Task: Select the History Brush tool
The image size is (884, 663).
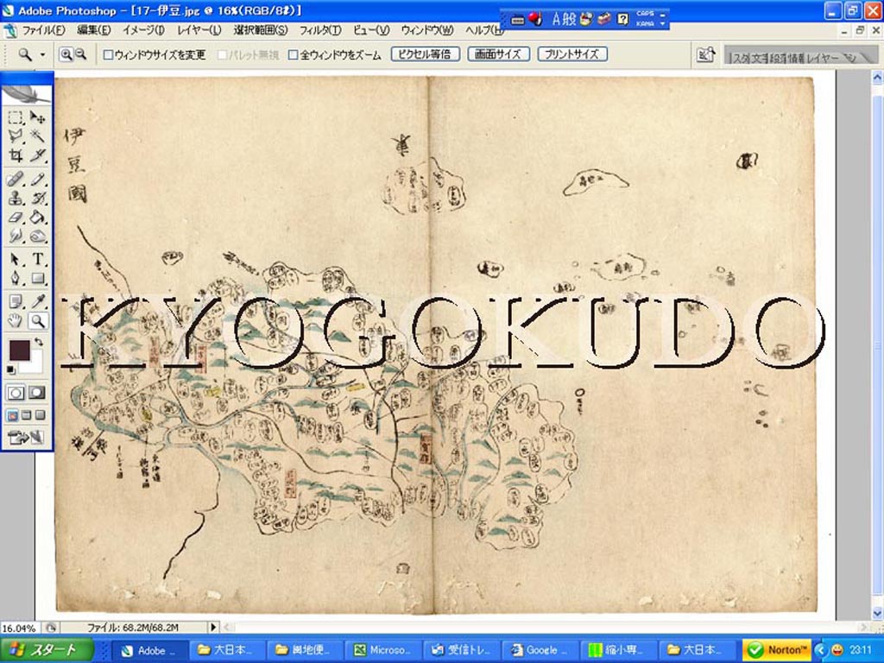Action: (38, 198)
